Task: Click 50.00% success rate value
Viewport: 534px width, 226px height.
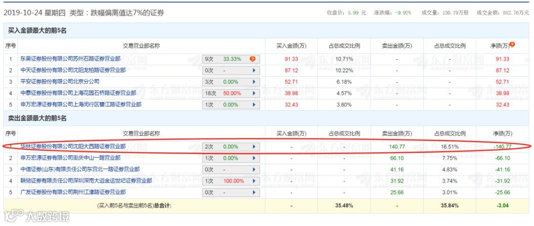Action: coord(232,93)
